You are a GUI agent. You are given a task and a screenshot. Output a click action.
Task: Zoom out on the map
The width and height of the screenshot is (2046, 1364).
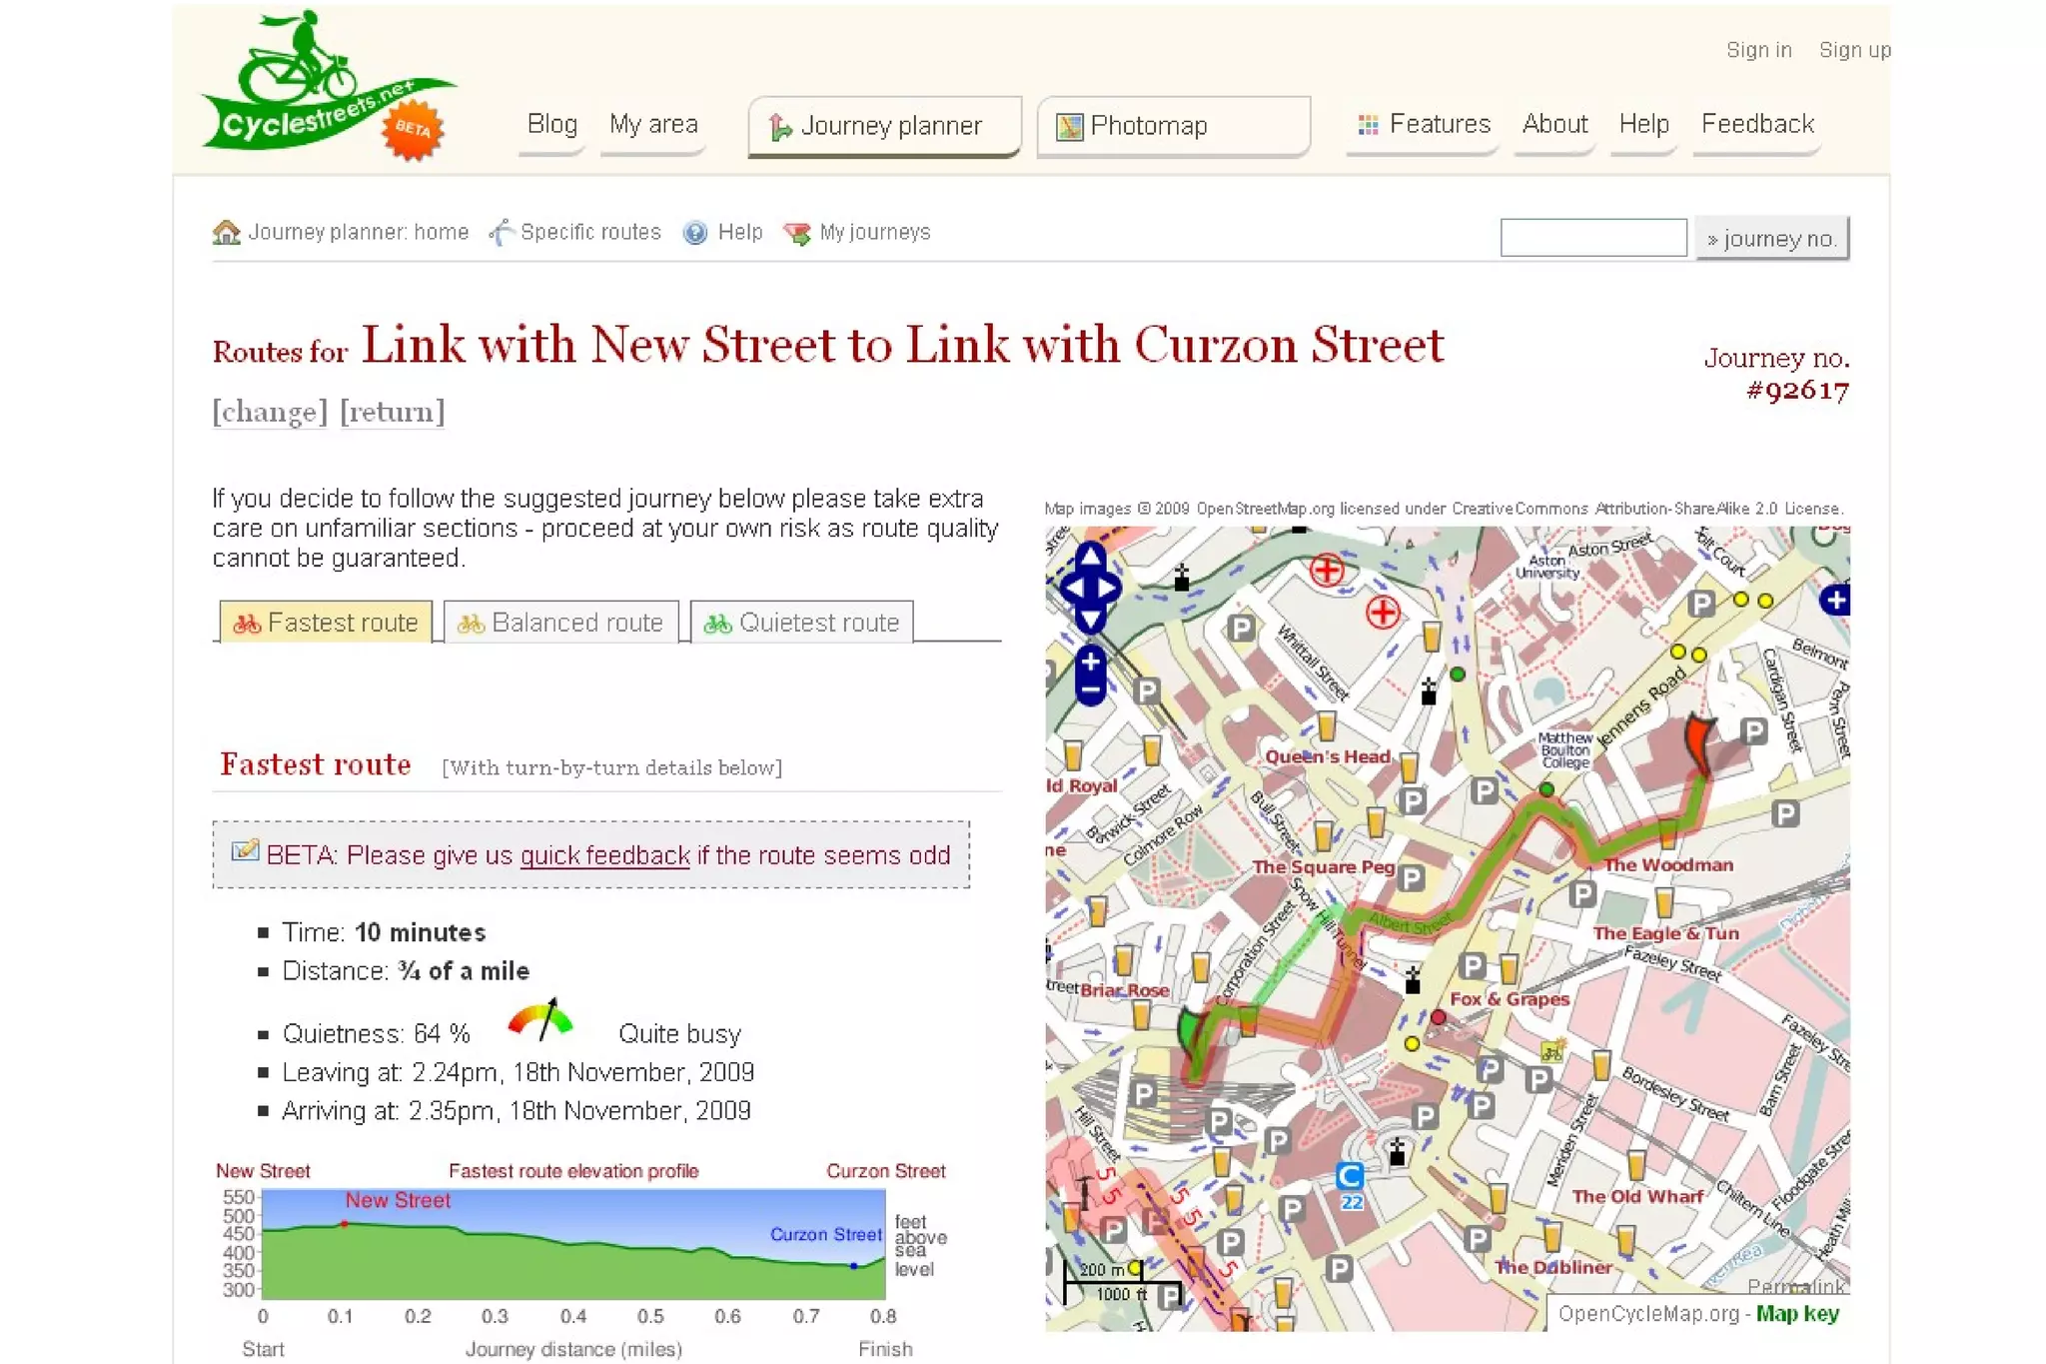pos(1090,689)
